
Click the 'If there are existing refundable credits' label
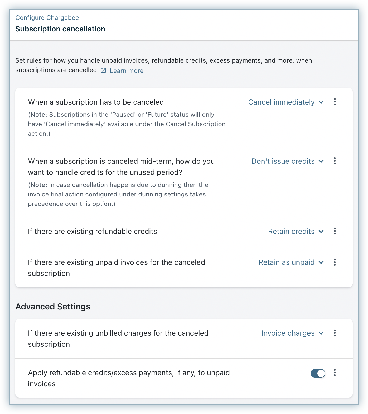[93, 232]
